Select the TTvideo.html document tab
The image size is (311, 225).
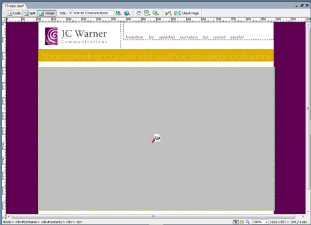coord(14,6)
